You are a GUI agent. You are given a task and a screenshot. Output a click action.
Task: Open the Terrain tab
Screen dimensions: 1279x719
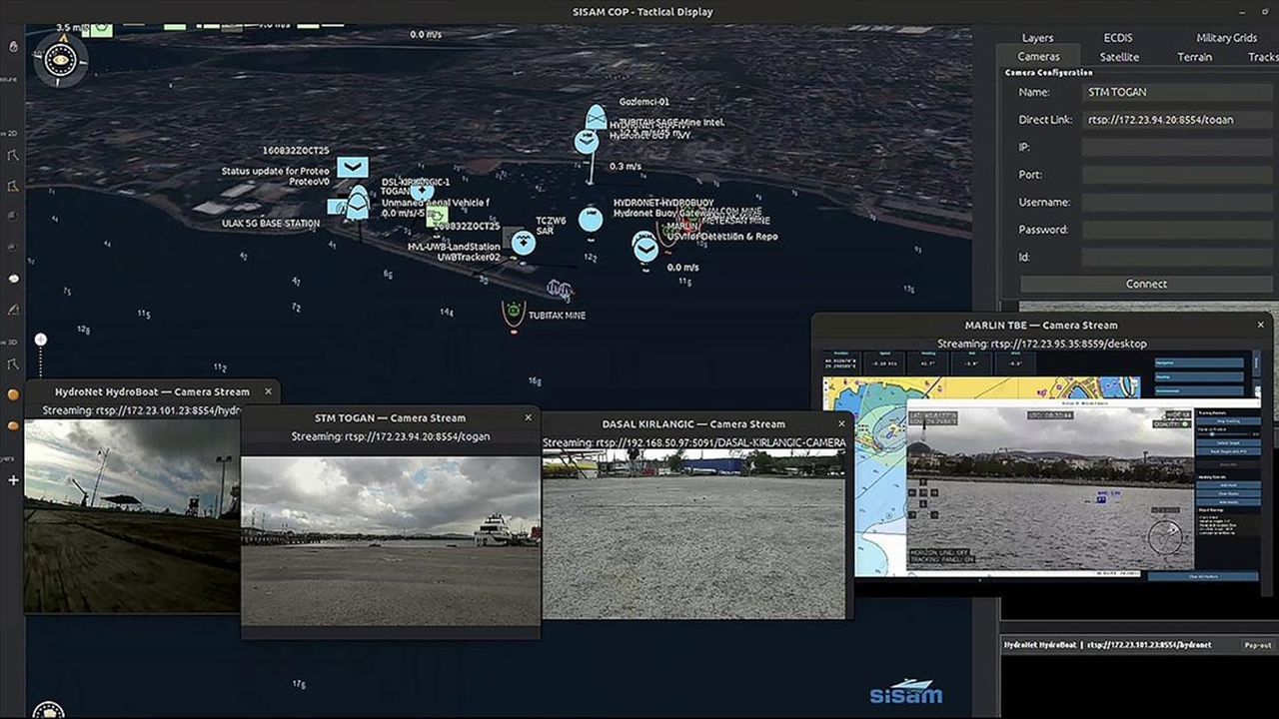[x=1194, y=57]
